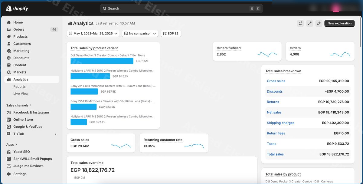Click the Customers person icon
Viewport: 363px width, 184px height.
pos(9,44)
